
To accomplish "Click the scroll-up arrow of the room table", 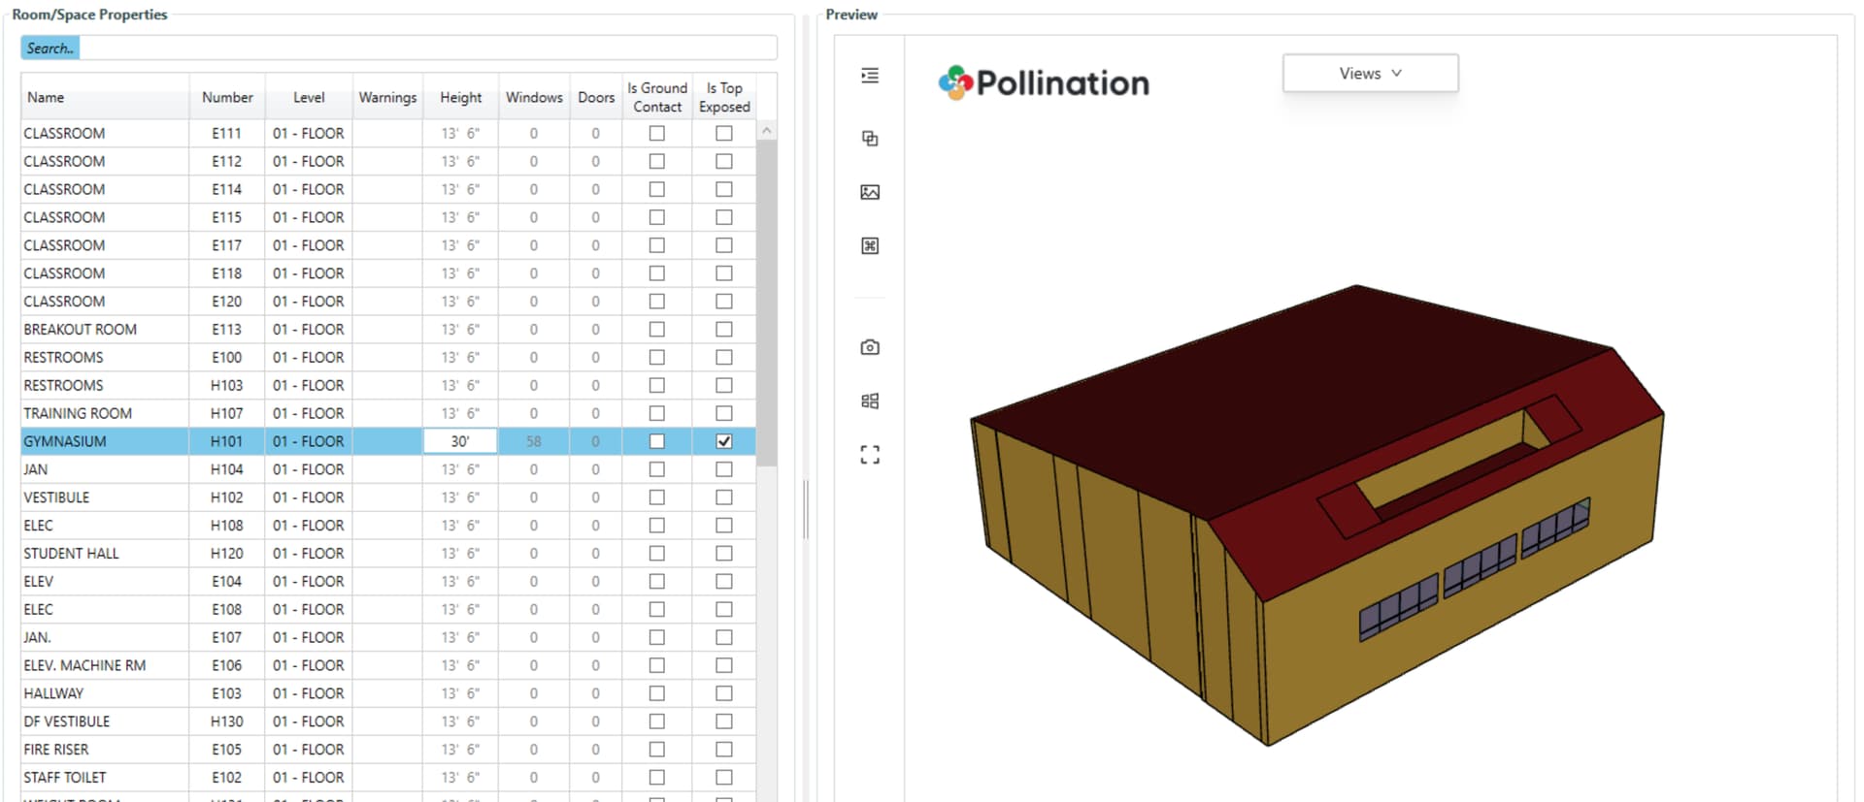I will [767, 131].
